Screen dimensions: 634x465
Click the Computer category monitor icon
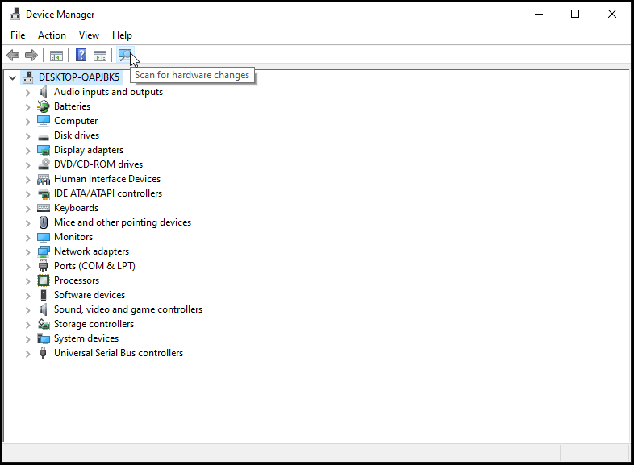44,121
